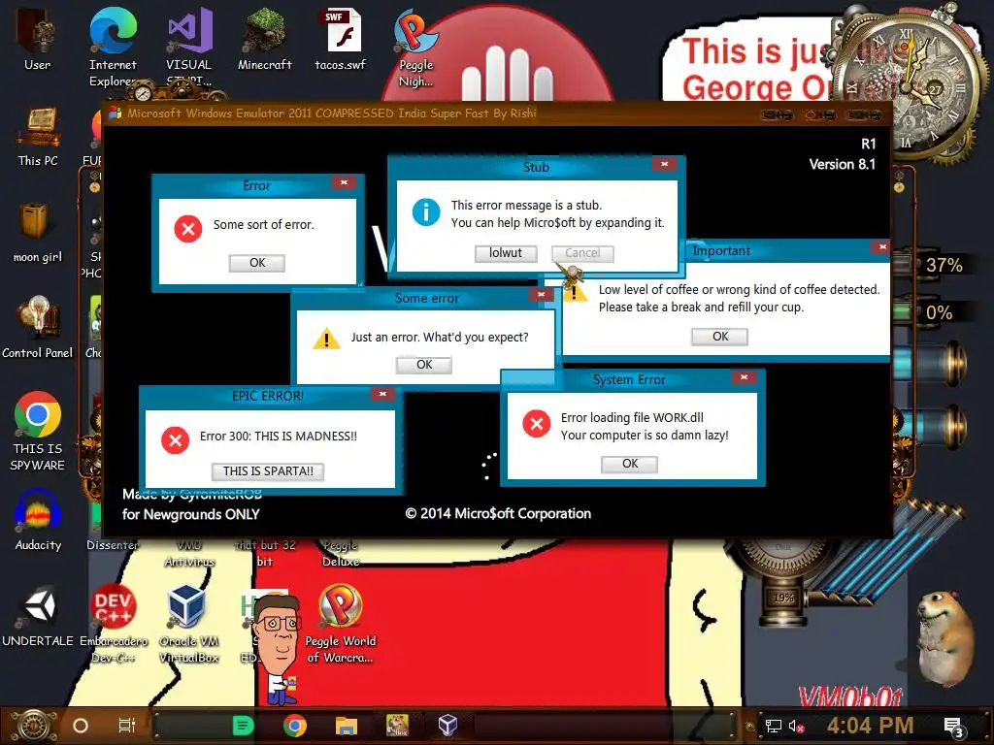The image size is (994, 745).
Task: Click THIS IS SPARTA!! button
Action: click(268, 471)
